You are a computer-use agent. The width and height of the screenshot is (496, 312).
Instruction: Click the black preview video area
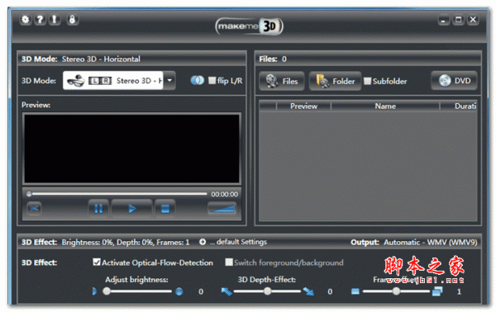tap(132, 149)
